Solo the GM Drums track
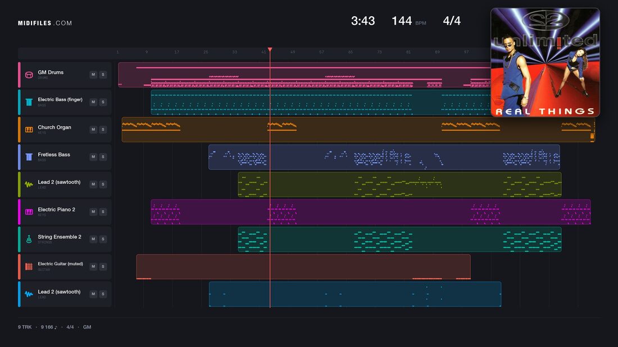Image resolution: width=618 pixels, height=347 pixels. click(x=103, y=75)
